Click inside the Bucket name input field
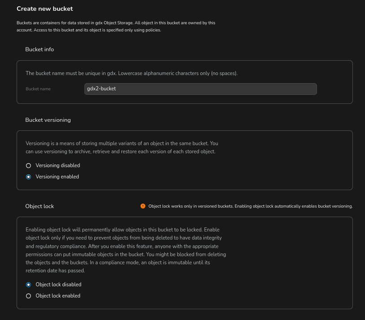 (200, 89)
